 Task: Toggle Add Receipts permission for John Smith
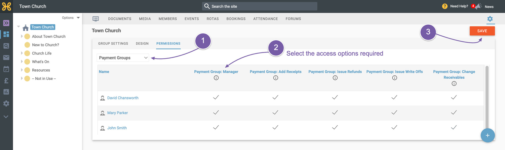pyautogui.click(x=275, y=127)
